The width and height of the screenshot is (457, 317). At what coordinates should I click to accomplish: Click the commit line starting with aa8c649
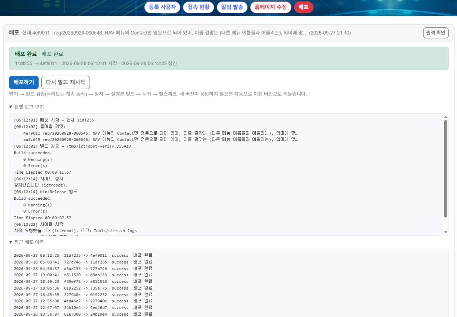[161, 139]
